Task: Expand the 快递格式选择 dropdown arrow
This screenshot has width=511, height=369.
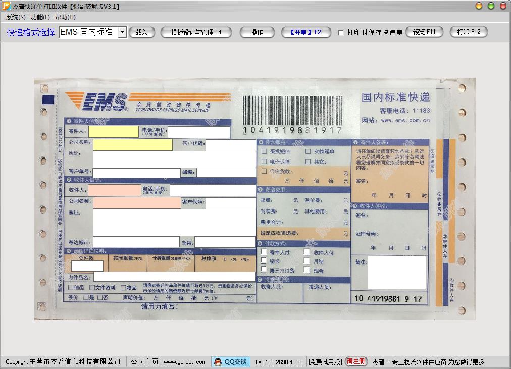Action: coord(122,32)
